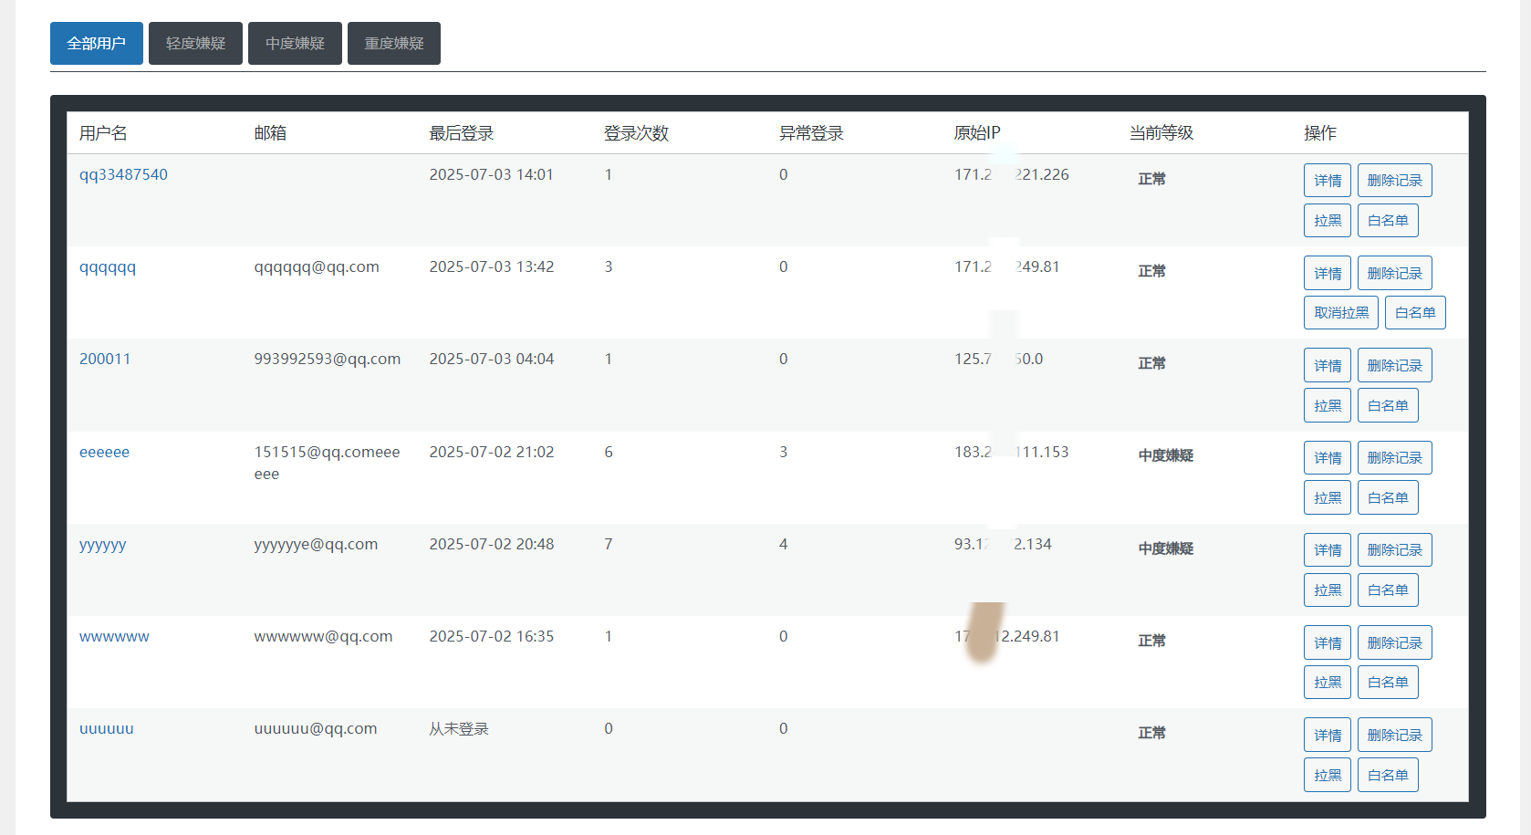The height and width of the screenshot is (835, 1531).
Task: Select the 中度嫌疑 filter tab
Action: (295, 44)
